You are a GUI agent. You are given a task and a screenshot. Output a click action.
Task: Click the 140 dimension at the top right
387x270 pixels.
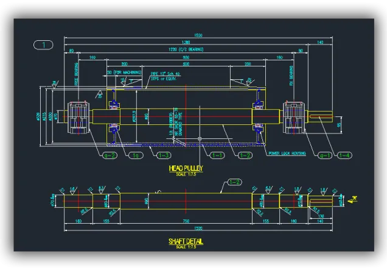pyautogui.click(x=320, y=43)
